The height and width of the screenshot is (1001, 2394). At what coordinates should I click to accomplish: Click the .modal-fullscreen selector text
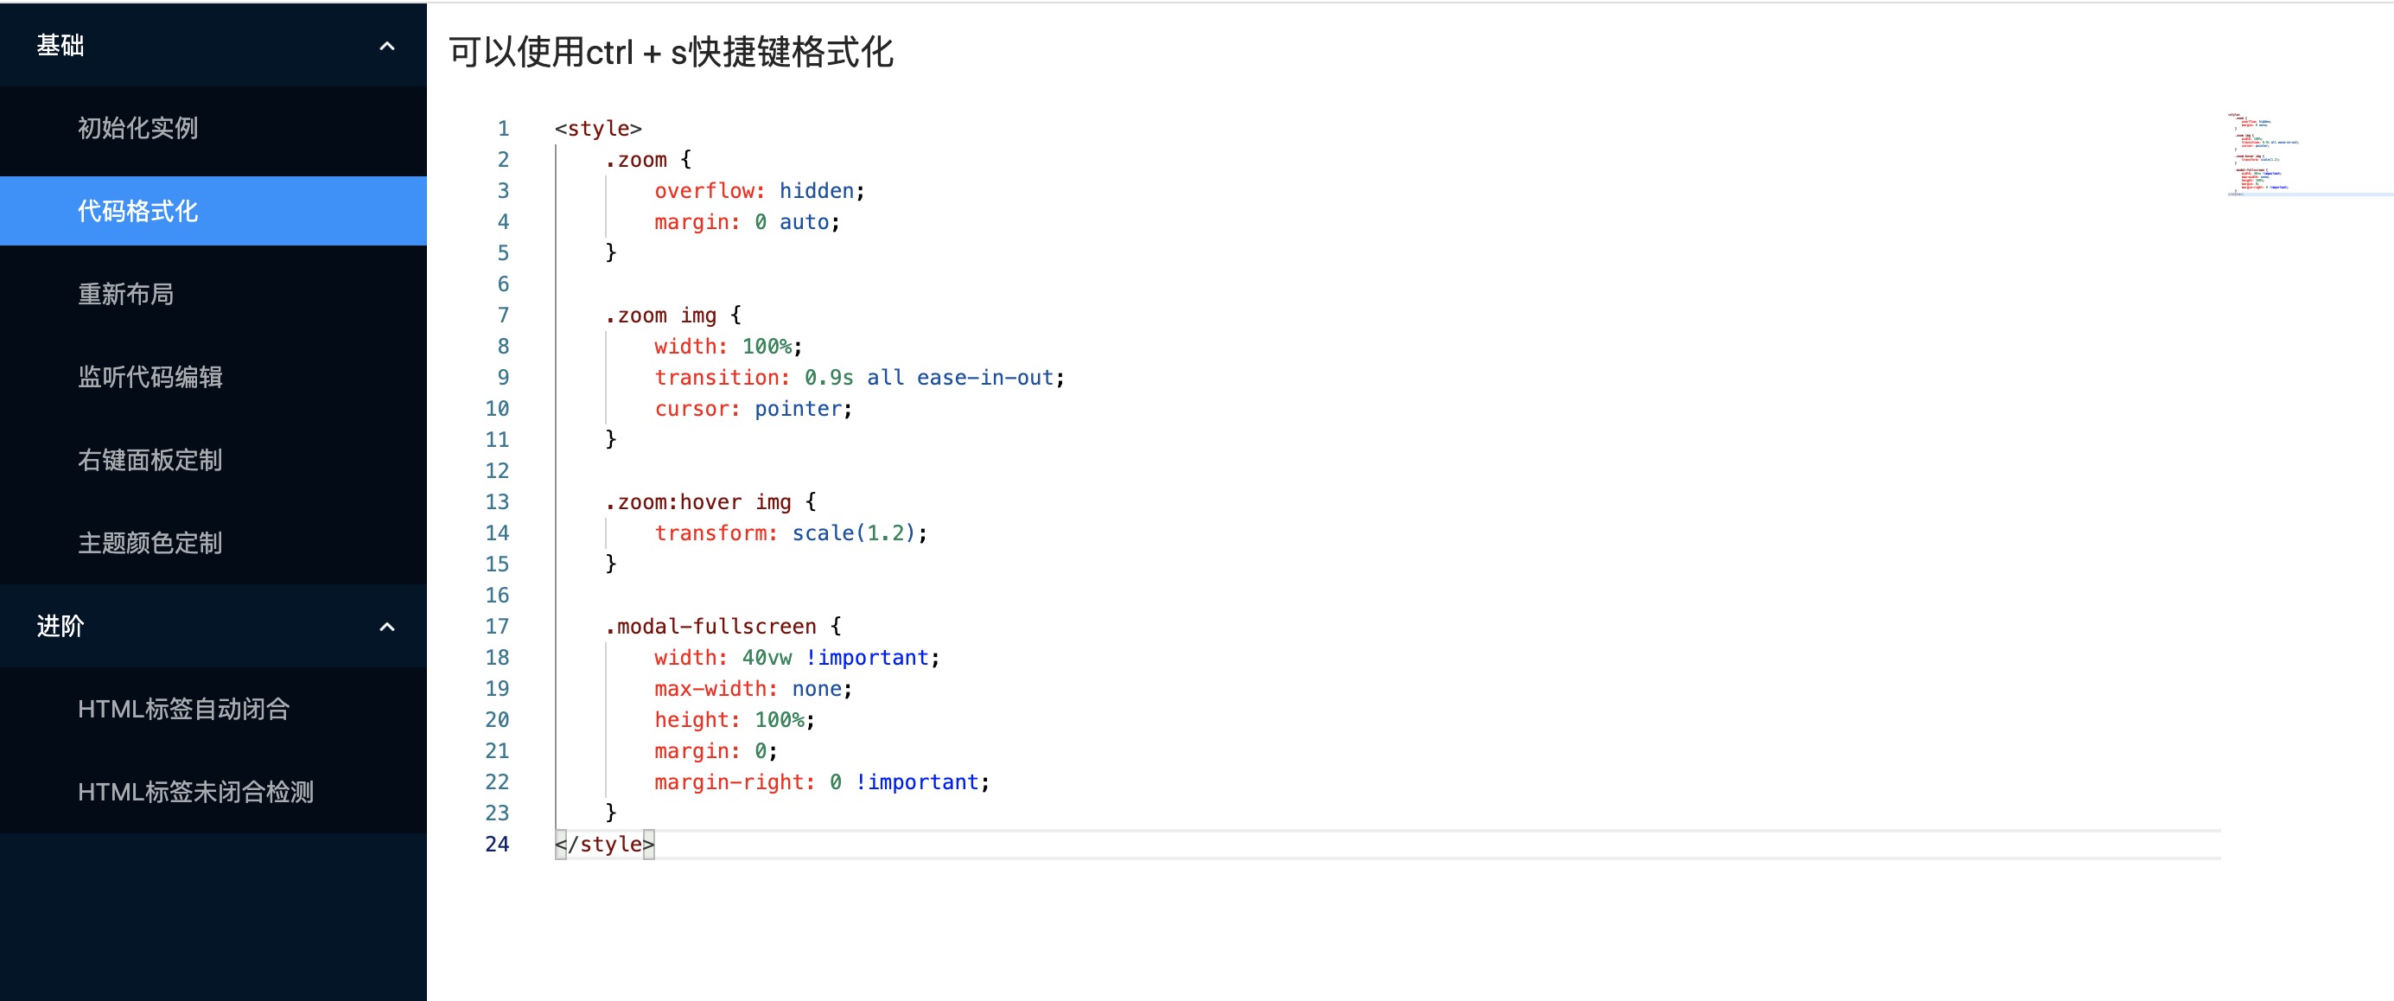pos(711,627)
